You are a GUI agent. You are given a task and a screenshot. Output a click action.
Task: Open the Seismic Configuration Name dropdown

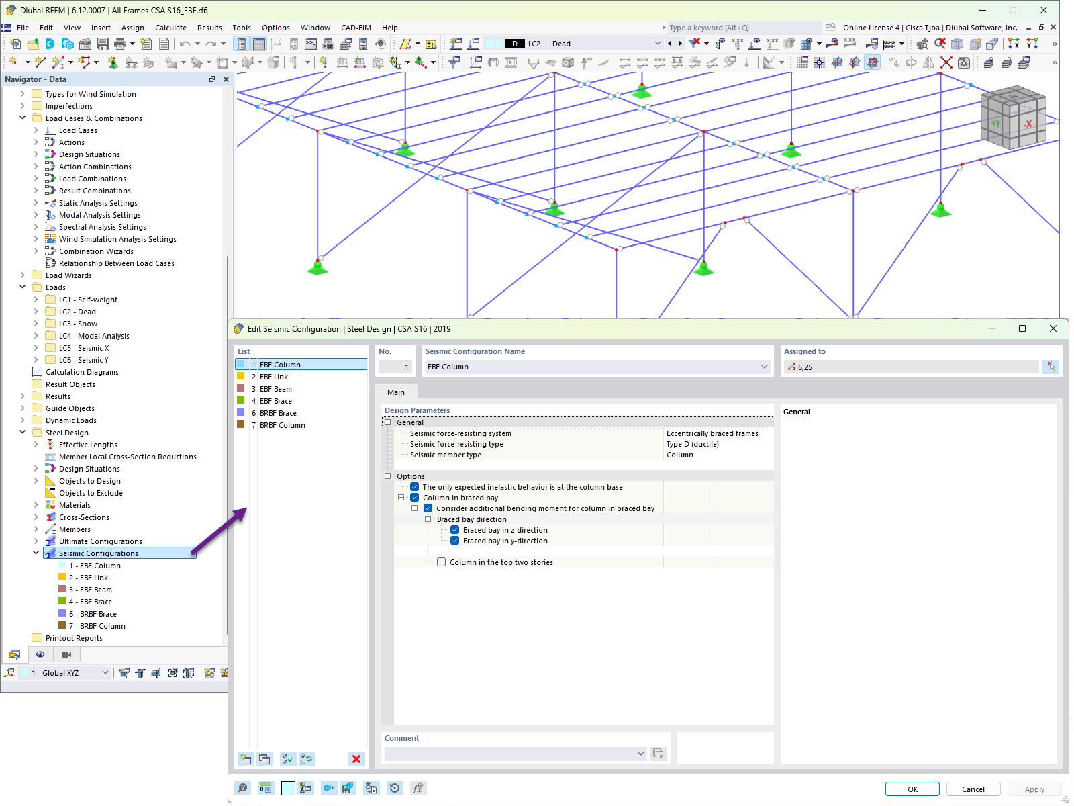765,367
